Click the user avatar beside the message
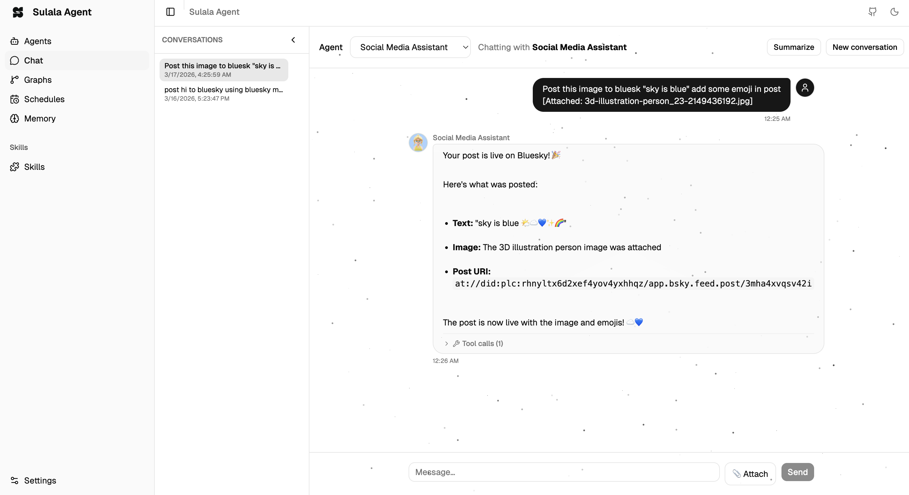The image size is (909, 495). [x=805, y=88]
